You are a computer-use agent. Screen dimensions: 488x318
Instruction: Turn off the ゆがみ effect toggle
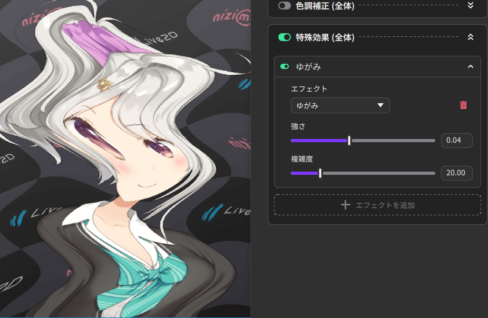(285, 67)
